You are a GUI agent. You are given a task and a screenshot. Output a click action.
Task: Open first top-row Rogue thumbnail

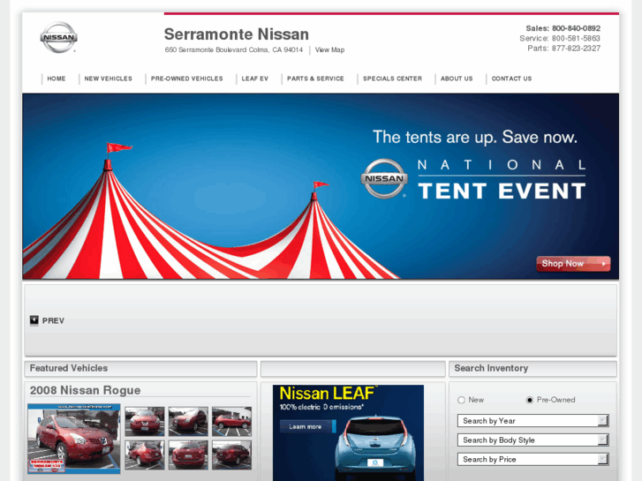tap(145, 421)
